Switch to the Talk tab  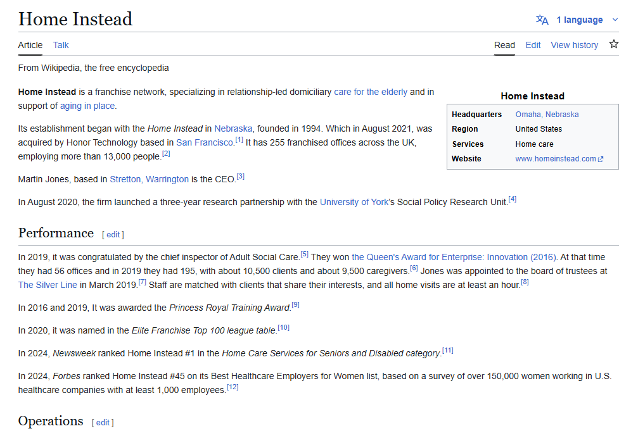pyautogui.click(x=61, y=45)
